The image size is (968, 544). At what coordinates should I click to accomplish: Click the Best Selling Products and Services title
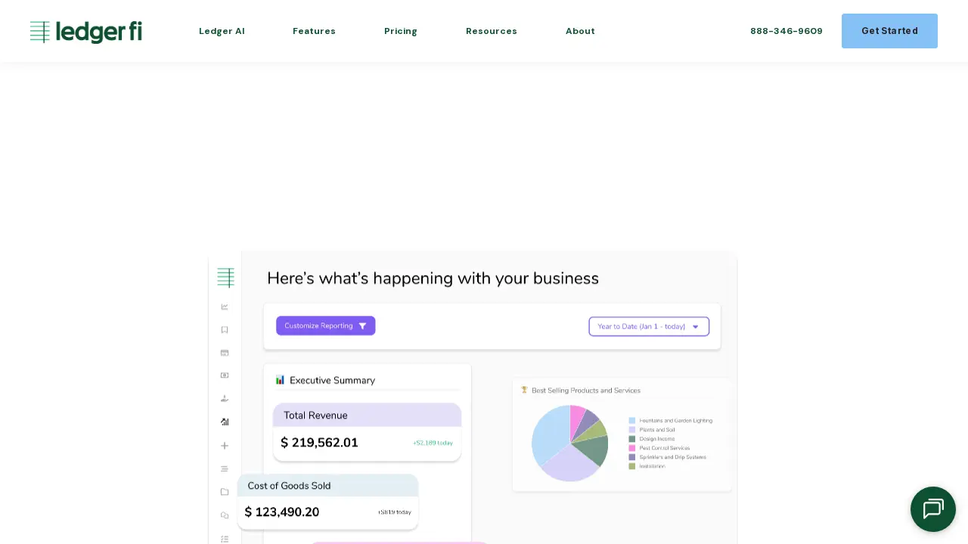coord(586,391)
